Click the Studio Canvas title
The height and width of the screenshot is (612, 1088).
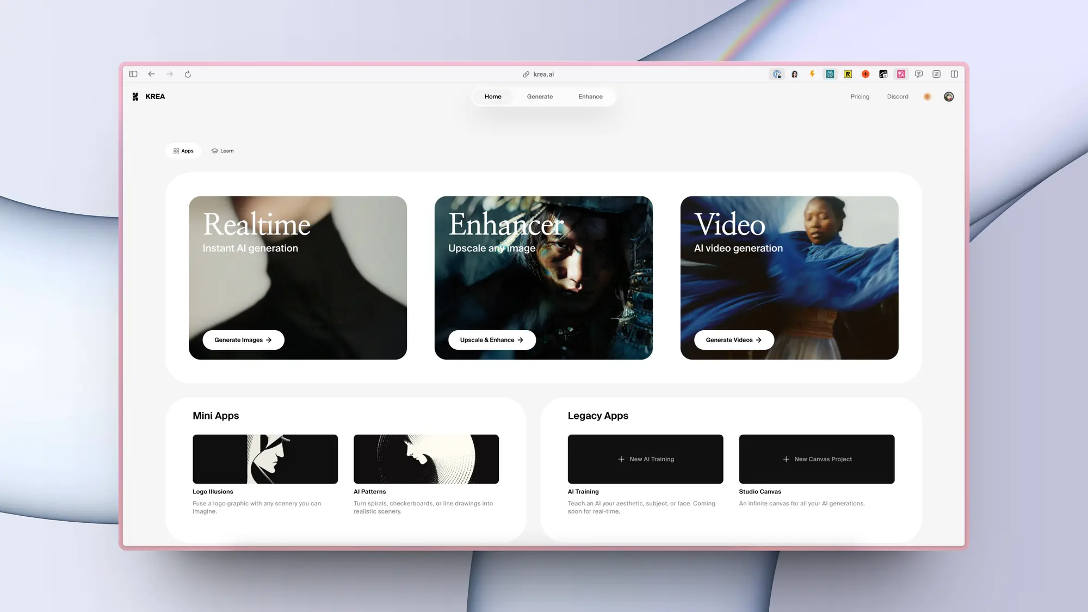(x=760, y=492)
